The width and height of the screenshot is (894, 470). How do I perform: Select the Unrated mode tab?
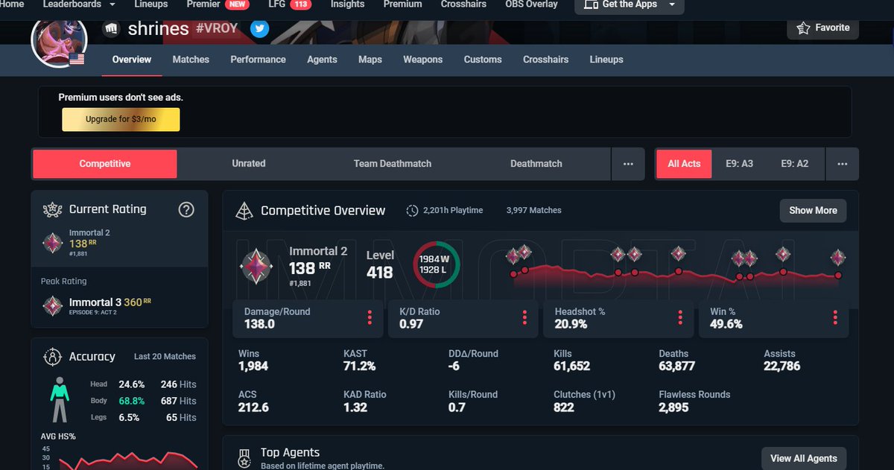(249, 164)
